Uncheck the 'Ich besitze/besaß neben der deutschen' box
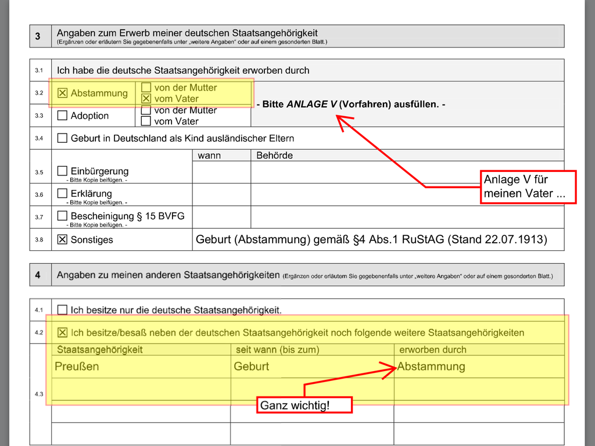Image resolution: width=595 pixels, height=446 pixels. tap(63, 333)
